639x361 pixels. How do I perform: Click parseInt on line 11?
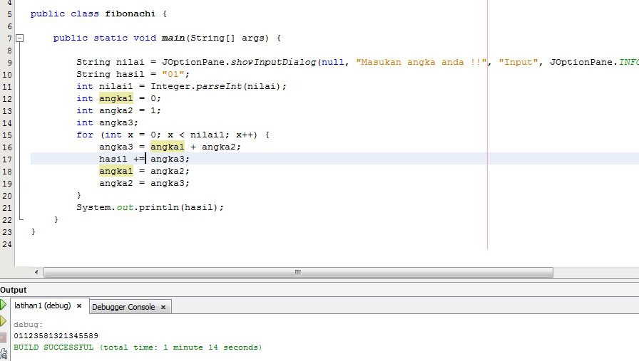pyautogui.click(x=219, y=86)
